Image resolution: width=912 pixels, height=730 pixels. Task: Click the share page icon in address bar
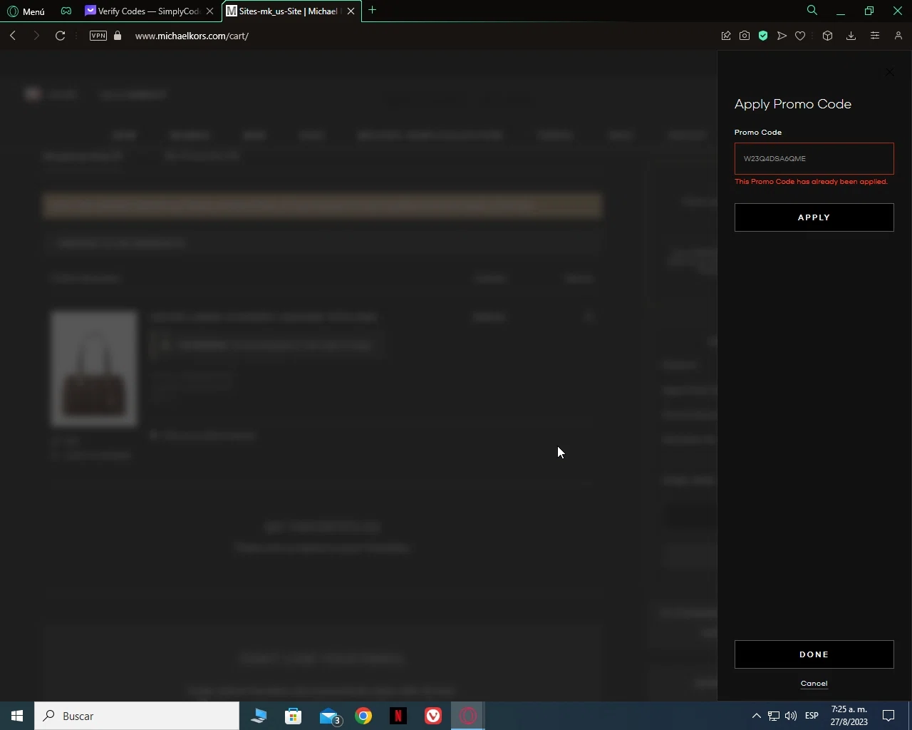726,36
